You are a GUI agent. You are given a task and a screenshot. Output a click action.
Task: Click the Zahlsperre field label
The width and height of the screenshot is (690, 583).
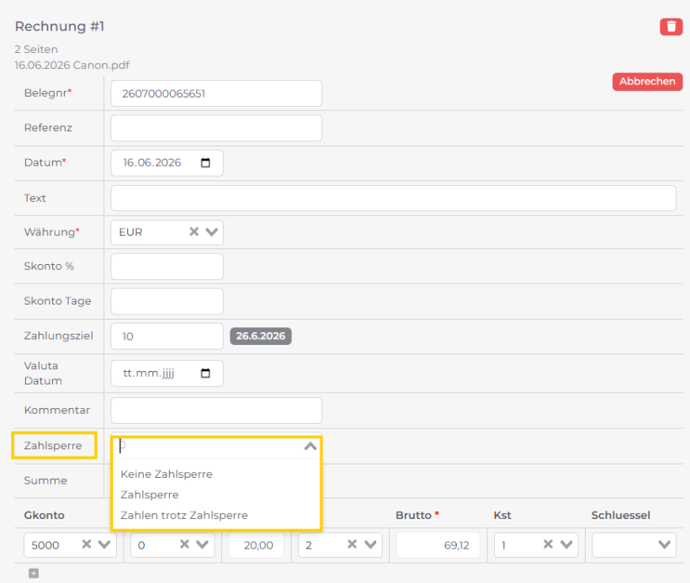[x=53, y=446]
